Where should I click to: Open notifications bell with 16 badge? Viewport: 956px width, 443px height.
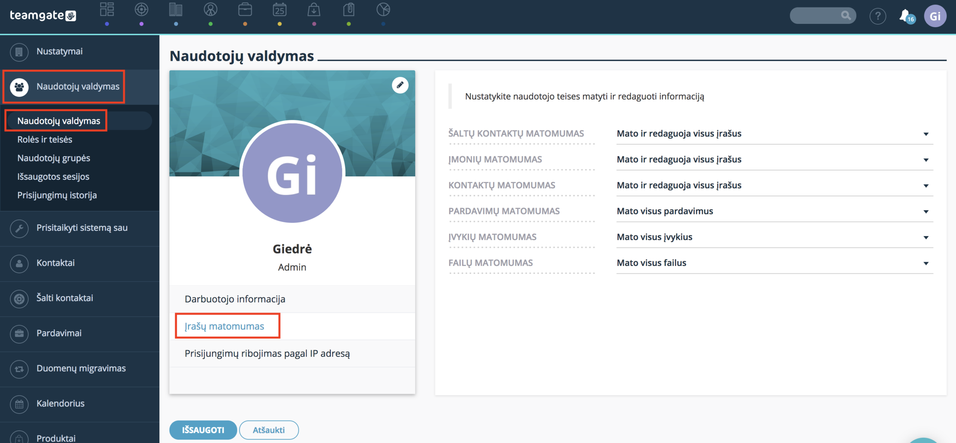tap(907, 16)
